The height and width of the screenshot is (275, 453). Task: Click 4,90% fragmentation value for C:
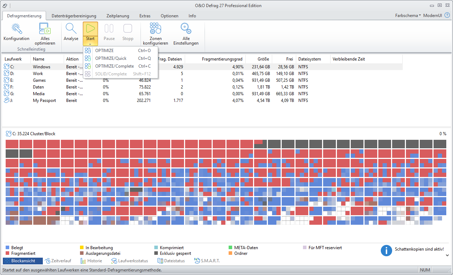click(x=237, y=67)
